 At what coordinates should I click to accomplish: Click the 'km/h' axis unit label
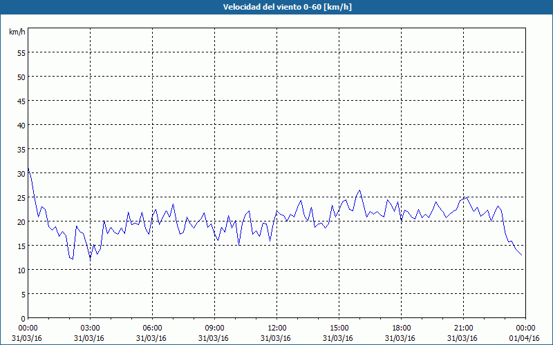[17, 32]
